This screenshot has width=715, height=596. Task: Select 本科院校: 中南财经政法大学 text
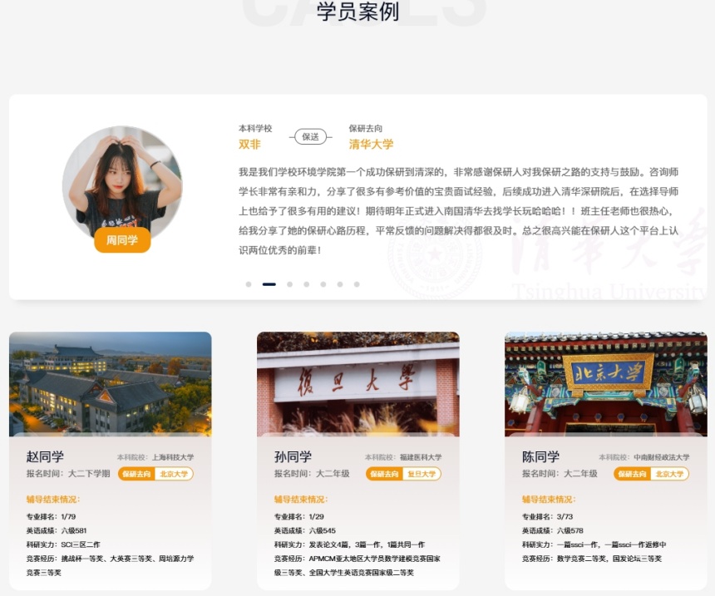click(x=643, y=457)
